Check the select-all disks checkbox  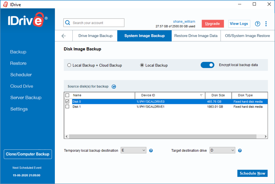click(x=67, y=95)
